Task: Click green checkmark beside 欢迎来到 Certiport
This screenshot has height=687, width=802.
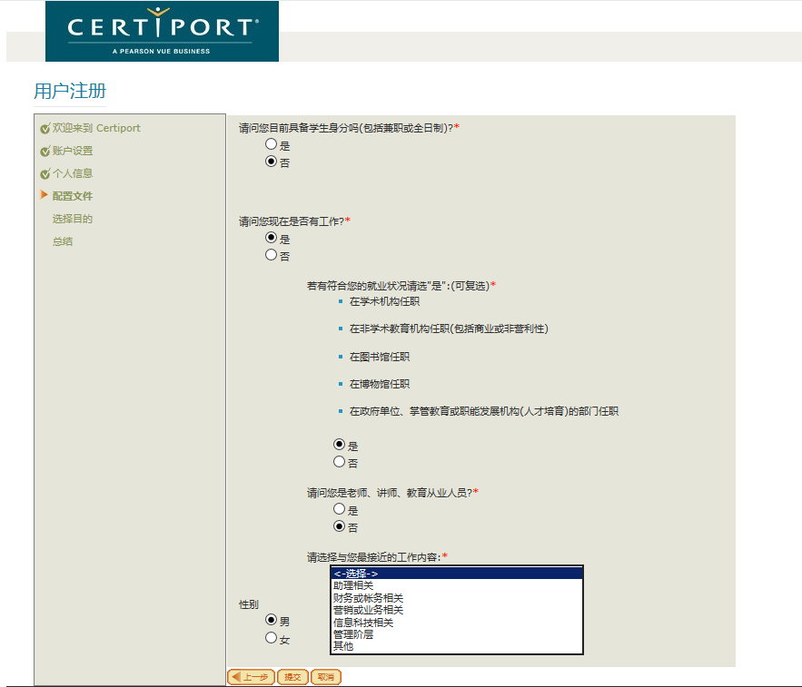Action: [45, 128]
